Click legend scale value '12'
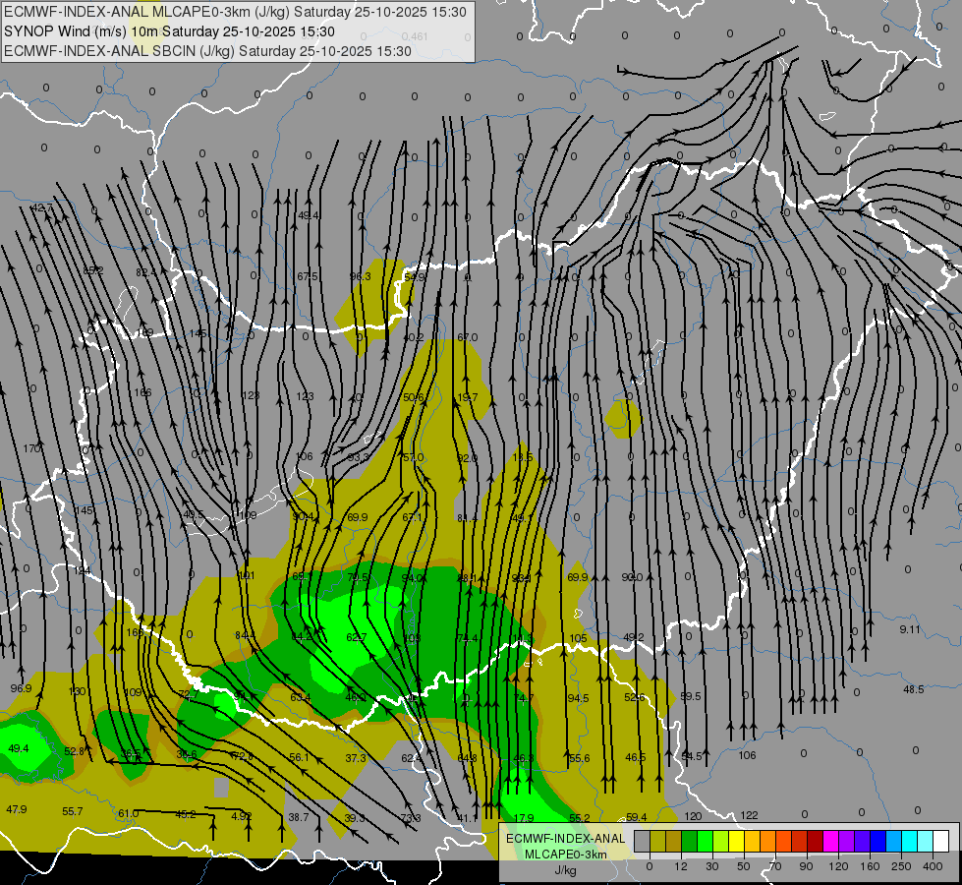The image size is (962, 885). (x=681, y=866)
